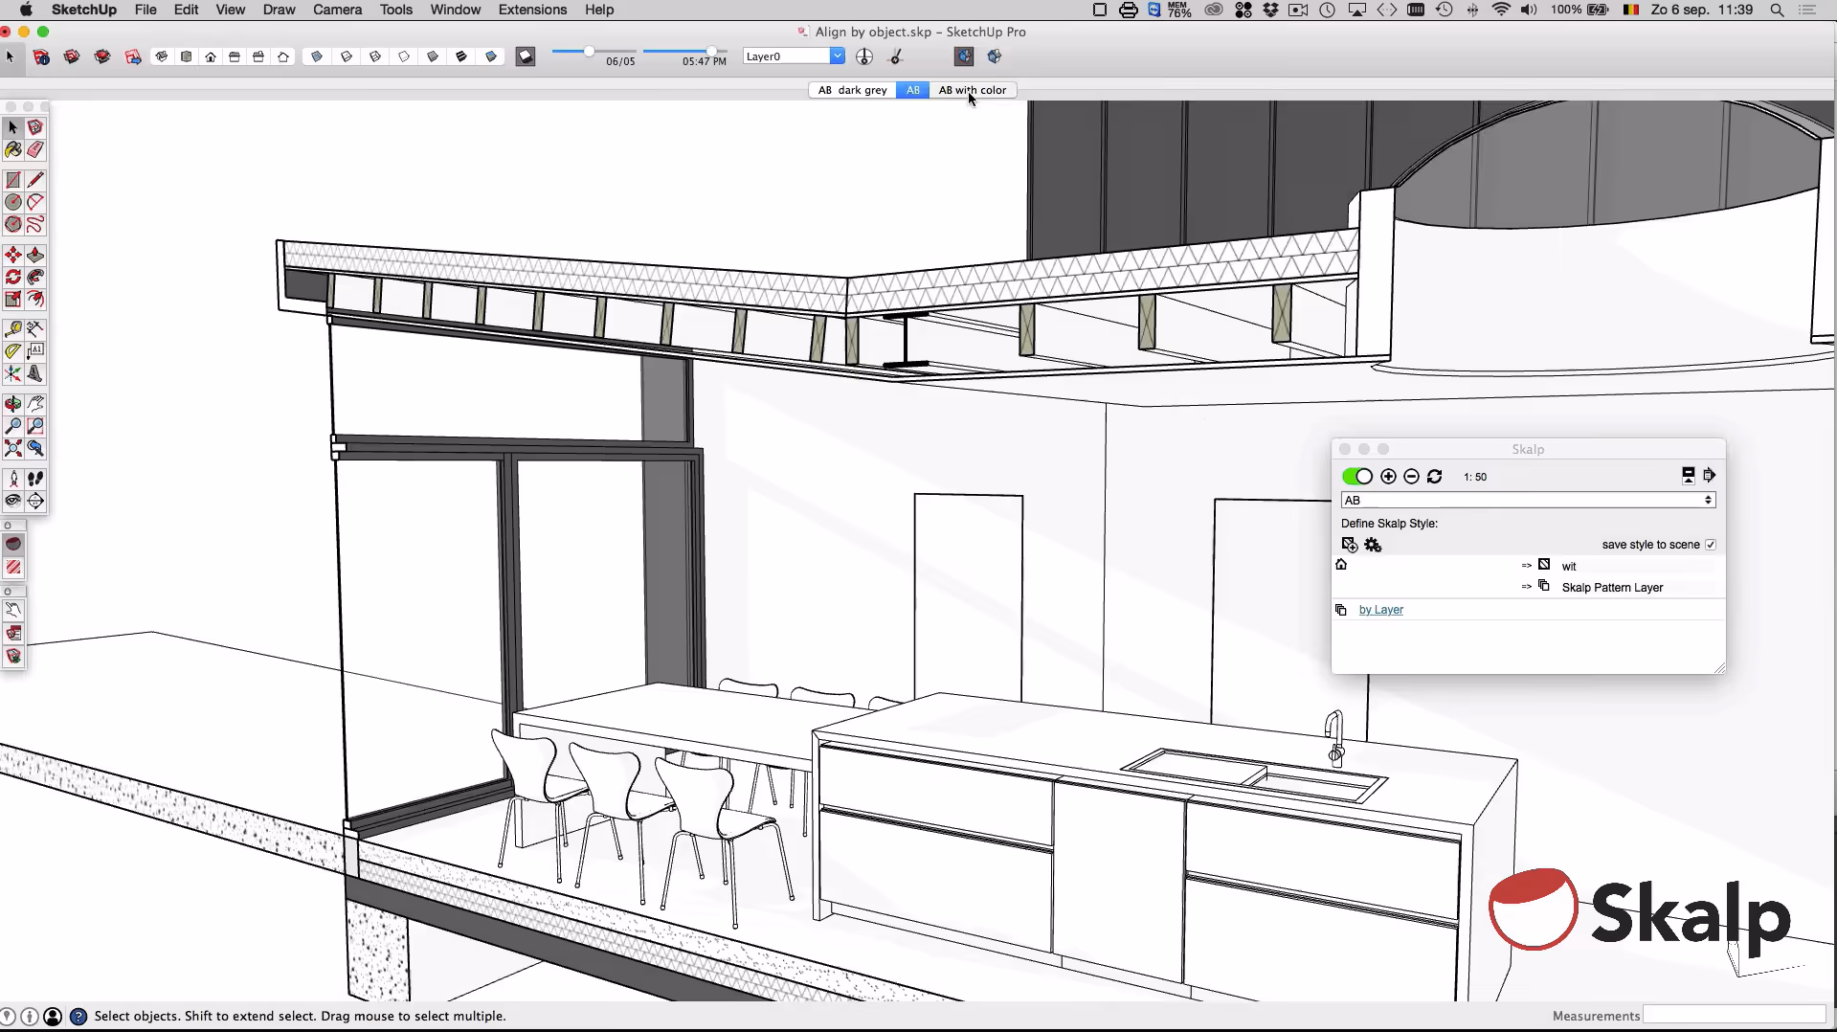Toggle the green Skalp on/off switch
The image size is (1837, 1032).
(1356, 477)
